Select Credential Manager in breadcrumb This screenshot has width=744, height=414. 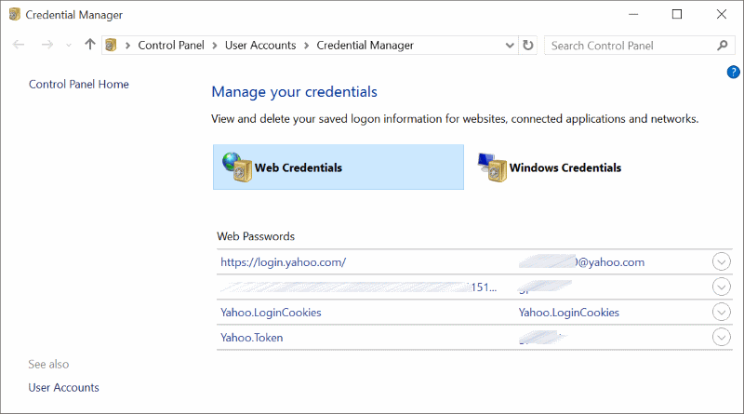pos(365,45)
